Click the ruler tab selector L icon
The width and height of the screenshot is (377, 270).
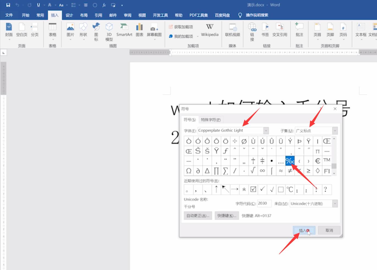[3, 52]
